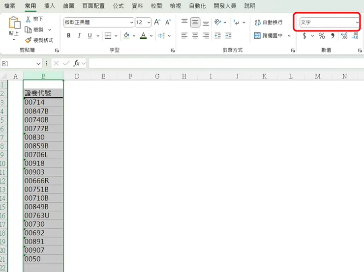364x272 pixels.
Task: Decrease decimal places
Action: (x=355, y=36)
